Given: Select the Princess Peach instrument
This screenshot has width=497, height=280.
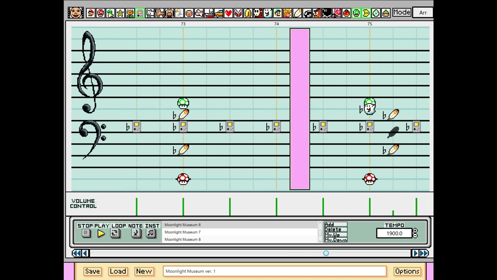Looking at the screenshot, I should [287, 13].
